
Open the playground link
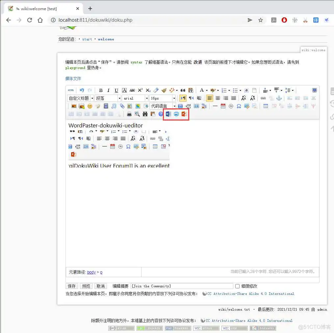(75, 68)
